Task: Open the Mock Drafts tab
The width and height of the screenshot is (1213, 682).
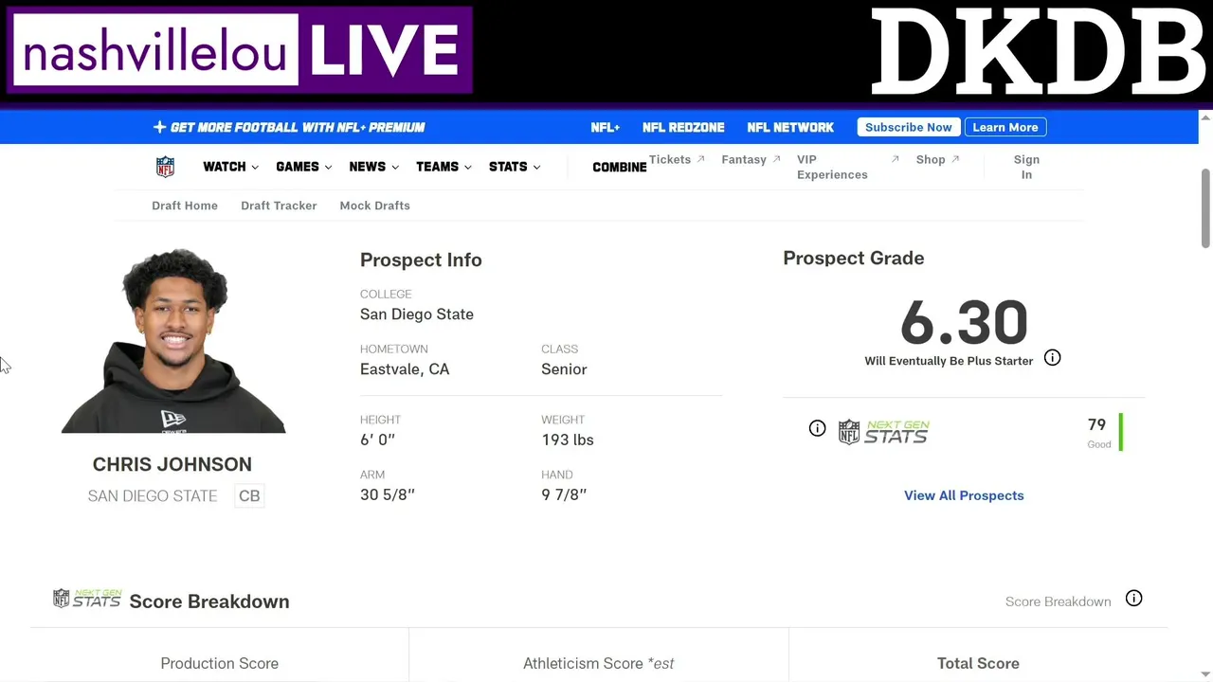Action: 374,206
